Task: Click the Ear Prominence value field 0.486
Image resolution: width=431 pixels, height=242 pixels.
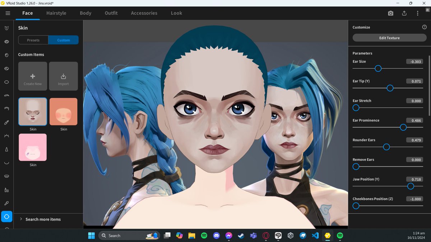Action: tap(414, 120)
